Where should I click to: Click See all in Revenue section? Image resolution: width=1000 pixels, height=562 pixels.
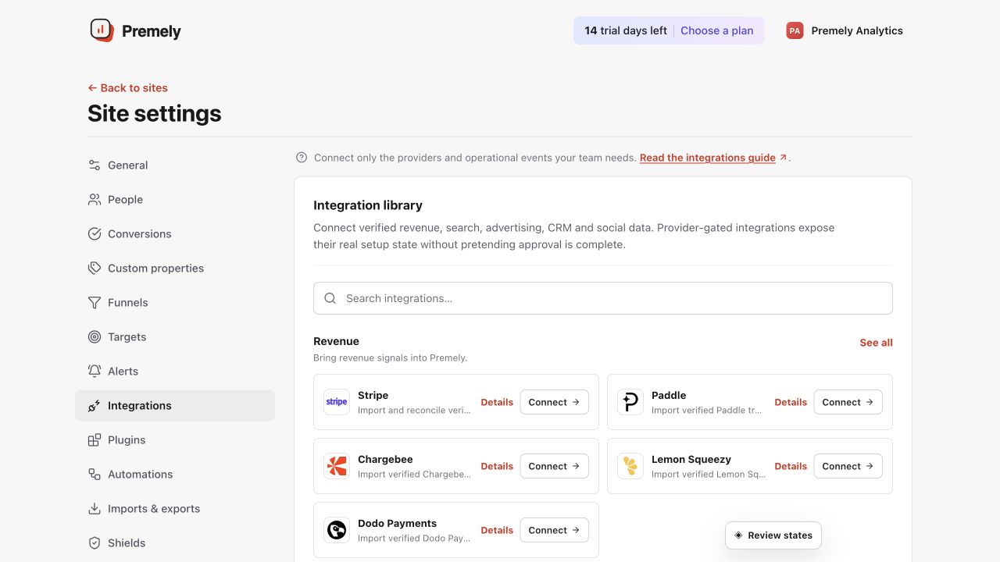point(877,343)
